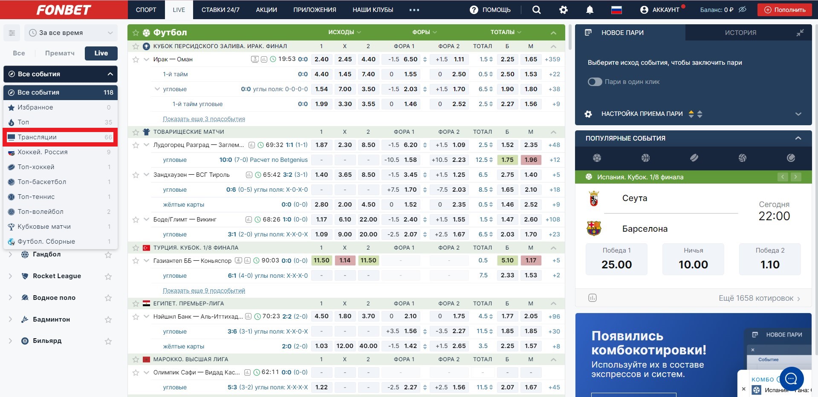Bet on Победа 2 odds 1.10
The image size is (818, 397).
pos(770,259)
